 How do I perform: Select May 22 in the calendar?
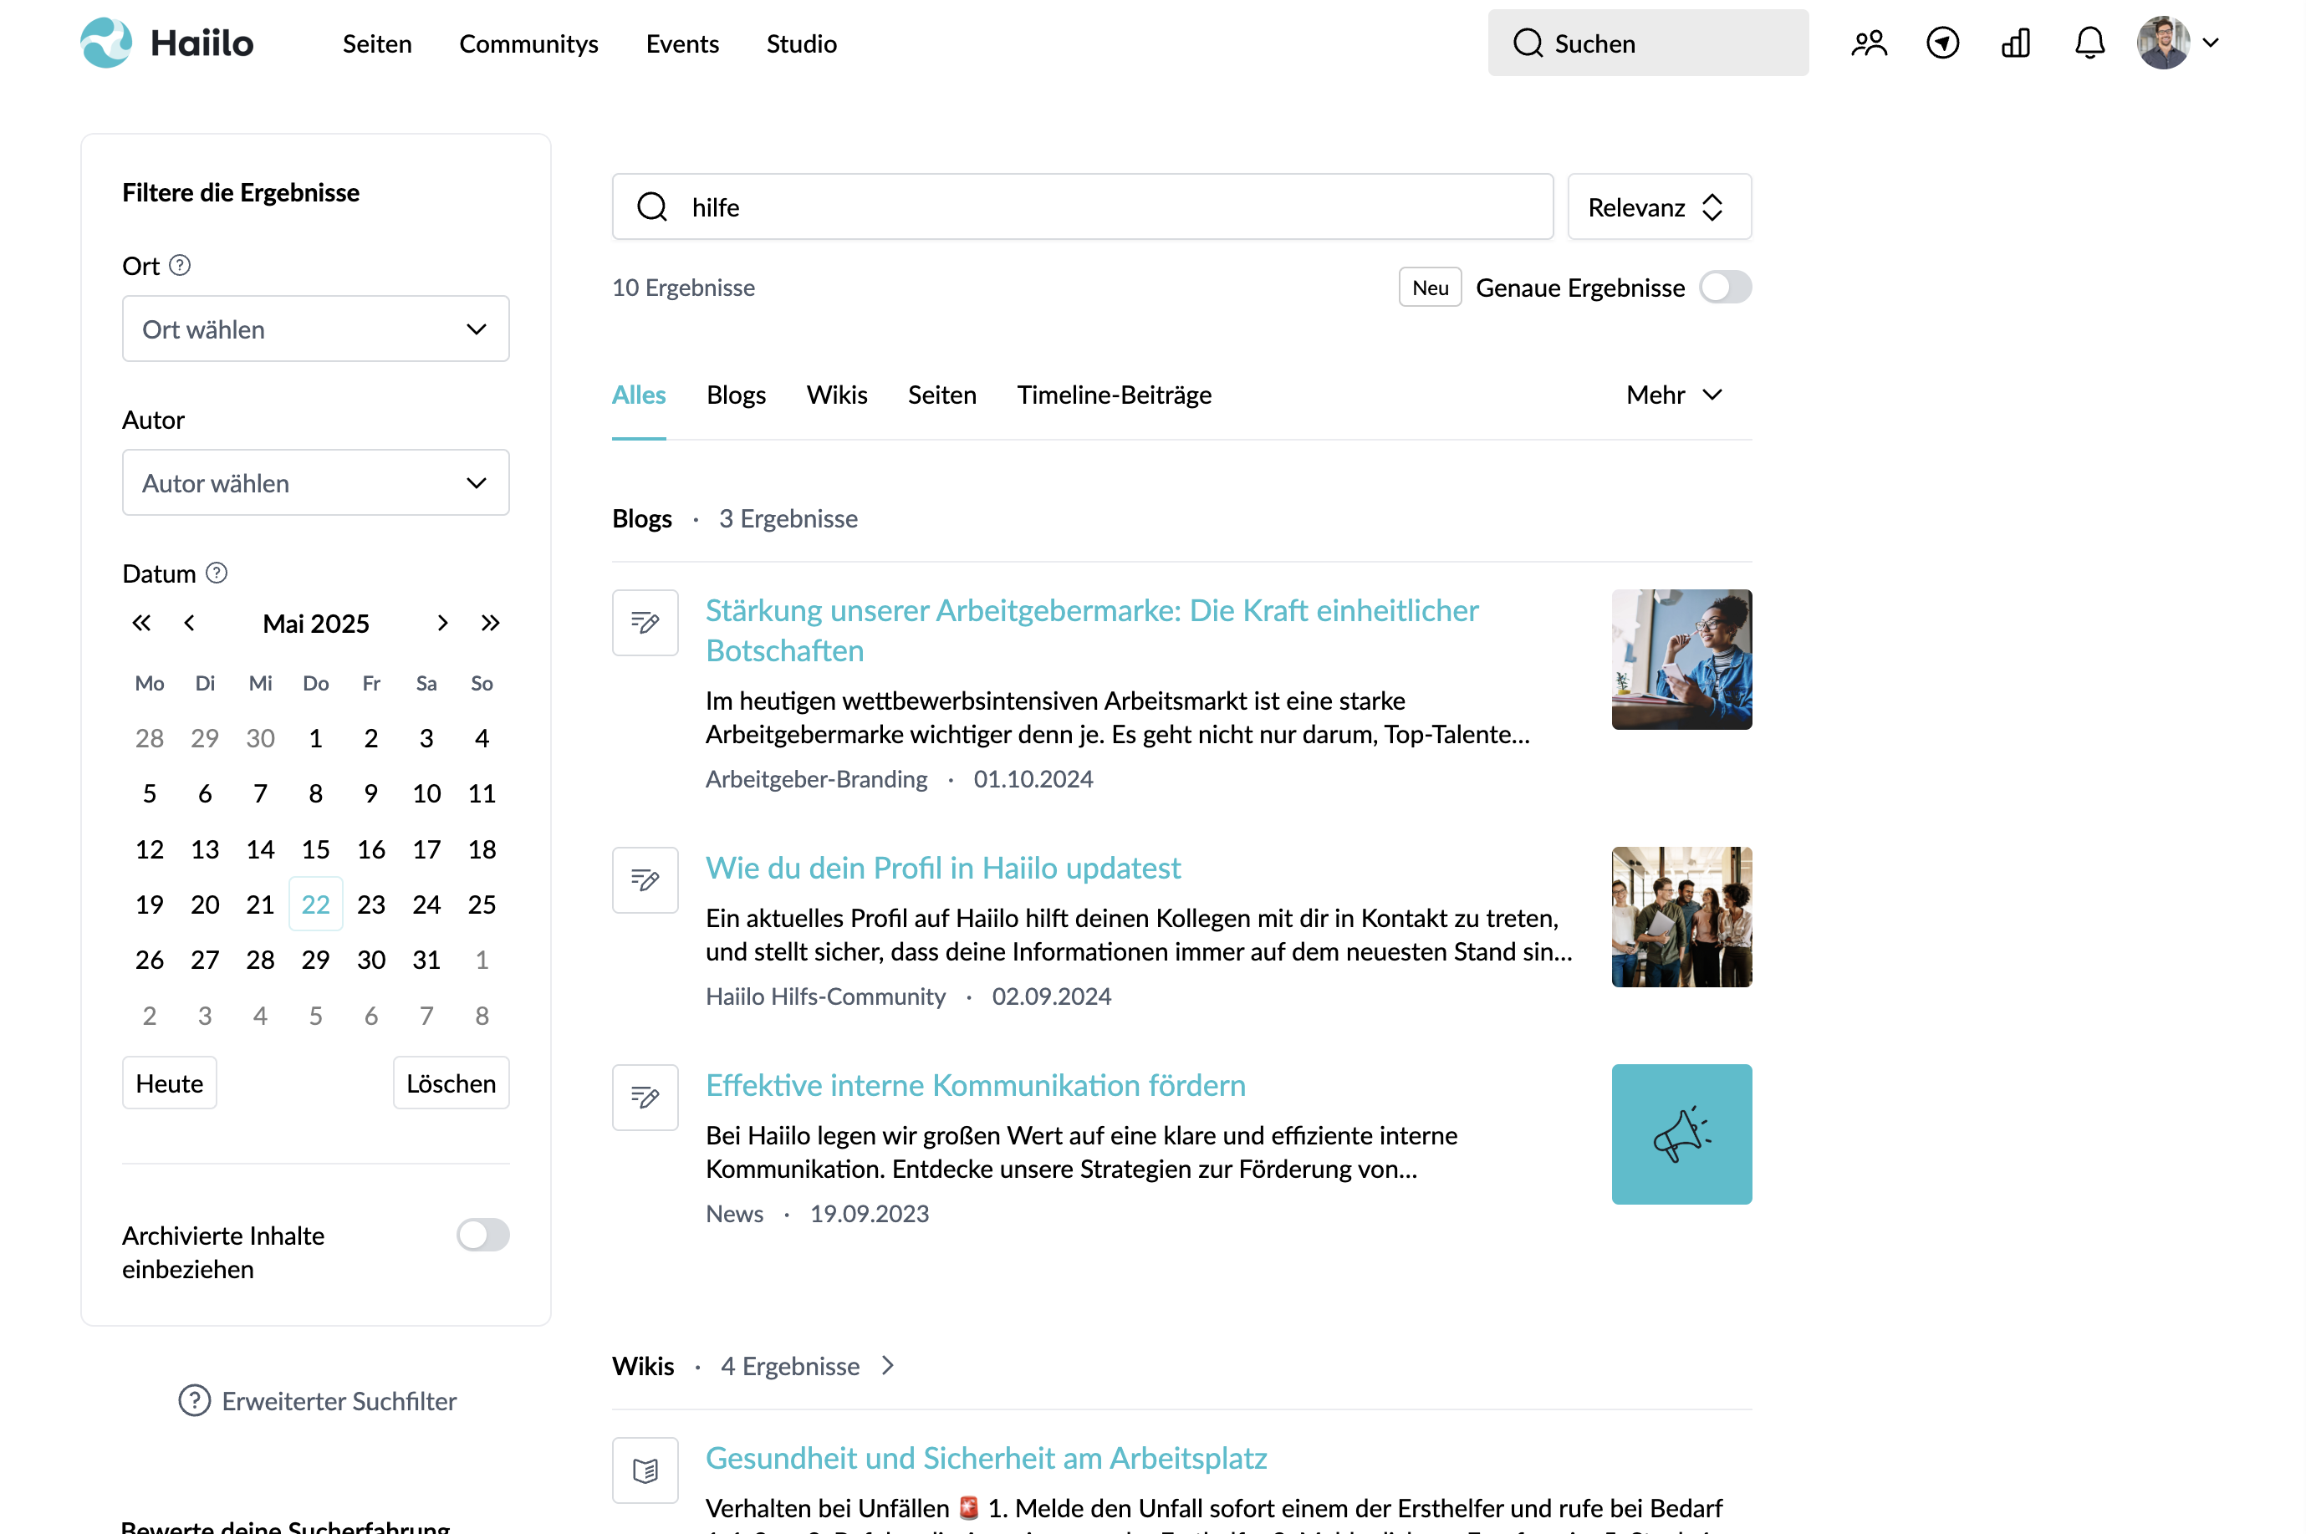point(315,904)
